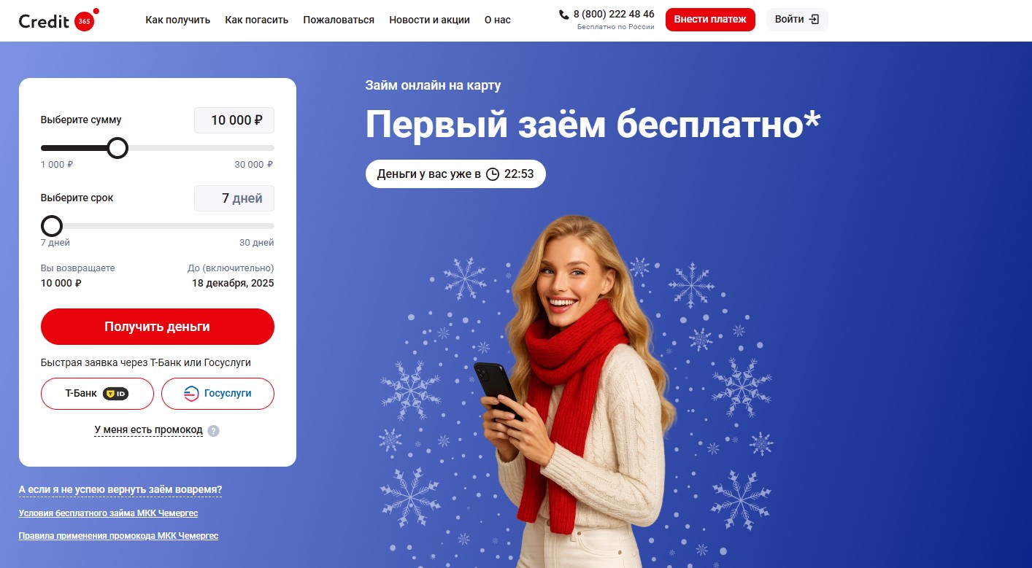Image resolution: width=1032 pixels, height=568 pixels.
Task: Click the T-Bank ID badge icon
Action: [x=115, y=394]
